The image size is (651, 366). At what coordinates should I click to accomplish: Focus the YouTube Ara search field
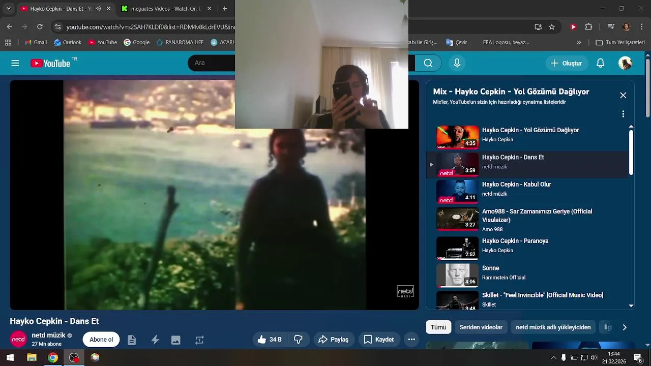[211, 63]
